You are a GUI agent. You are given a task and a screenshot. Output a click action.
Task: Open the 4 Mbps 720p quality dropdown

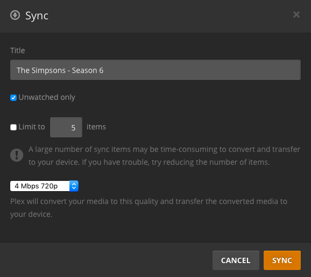[x=44, y=186]
